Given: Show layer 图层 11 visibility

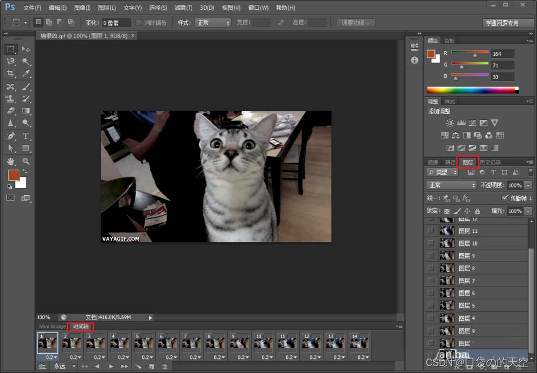Looking at the screenshot, I should click(x=431, y=231).
